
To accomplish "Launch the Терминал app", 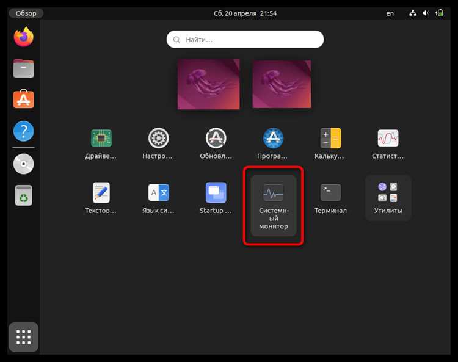I will tap(330, 198).
